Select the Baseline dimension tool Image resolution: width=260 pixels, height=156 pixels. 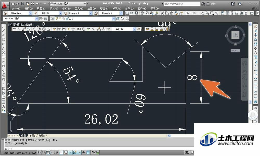(59, 29)
